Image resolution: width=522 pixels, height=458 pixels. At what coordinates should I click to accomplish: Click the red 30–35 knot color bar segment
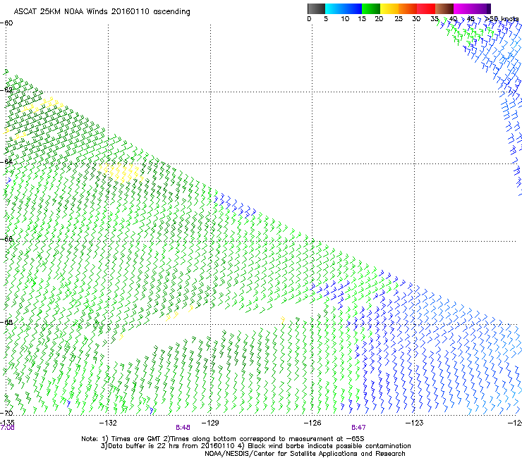click(426, 8)
